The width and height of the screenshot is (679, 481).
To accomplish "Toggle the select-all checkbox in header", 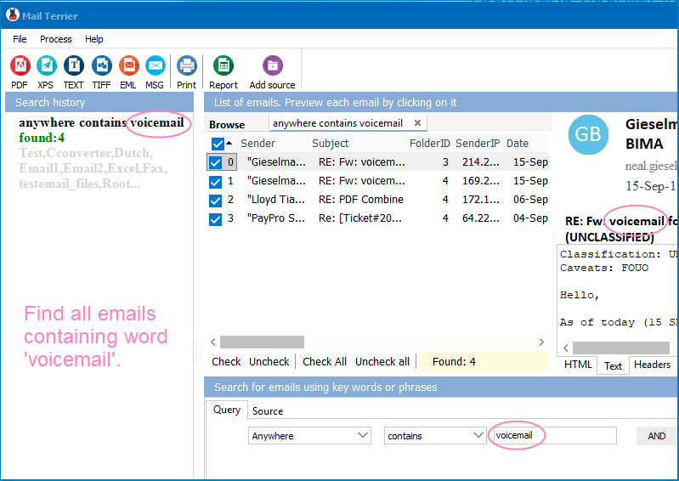I will (218, 144).
